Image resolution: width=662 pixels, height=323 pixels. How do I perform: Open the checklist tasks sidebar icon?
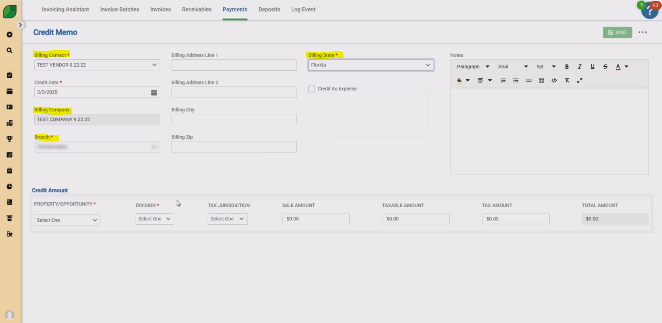[x=9, y=75]
